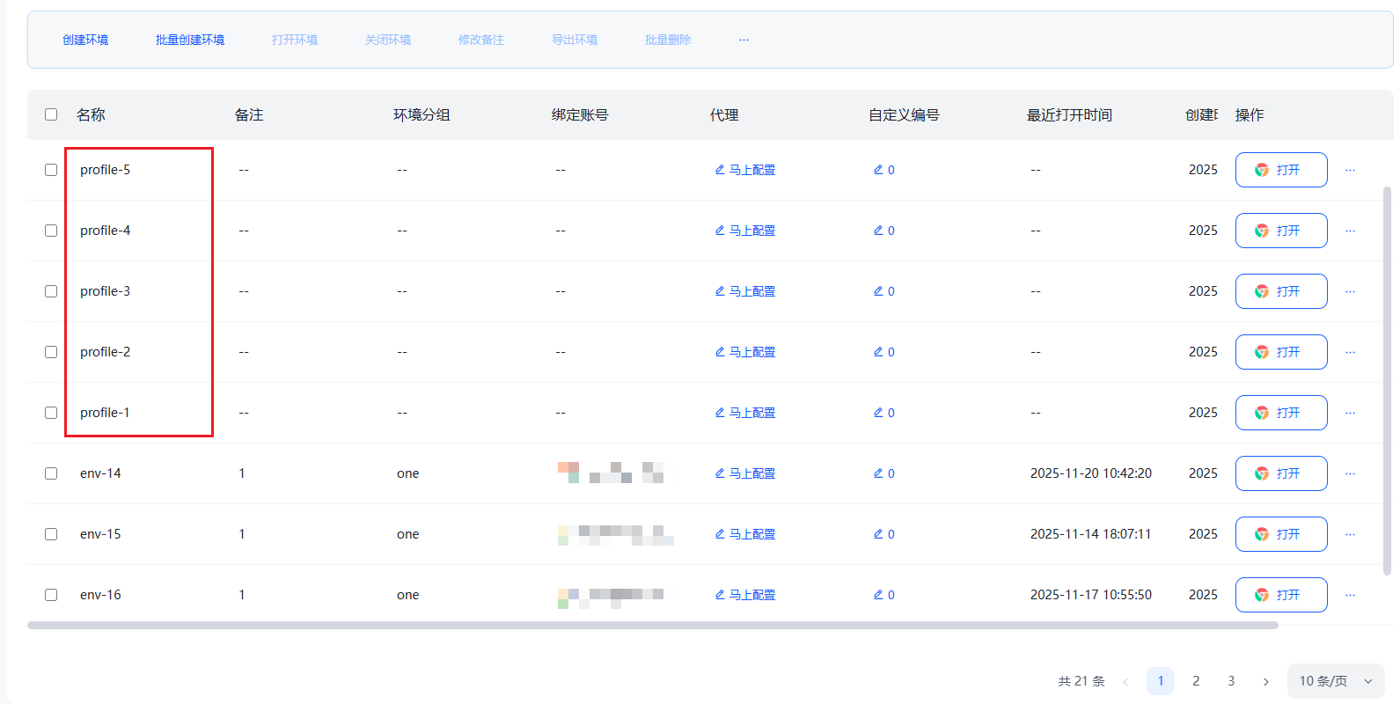
Task: Check the profile-2 row checkbox
Action: point(51,352)
